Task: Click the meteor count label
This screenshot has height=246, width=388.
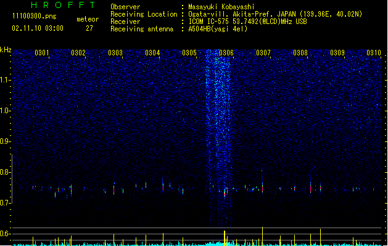Action: pyautogui.click(x=88, y=19)
